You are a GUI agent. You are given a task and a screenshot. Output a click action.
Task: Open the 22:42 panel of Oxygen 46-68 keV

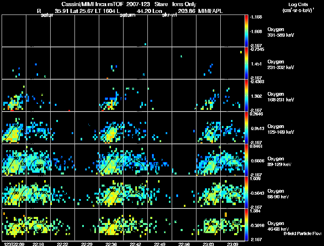tap(135, 225)
